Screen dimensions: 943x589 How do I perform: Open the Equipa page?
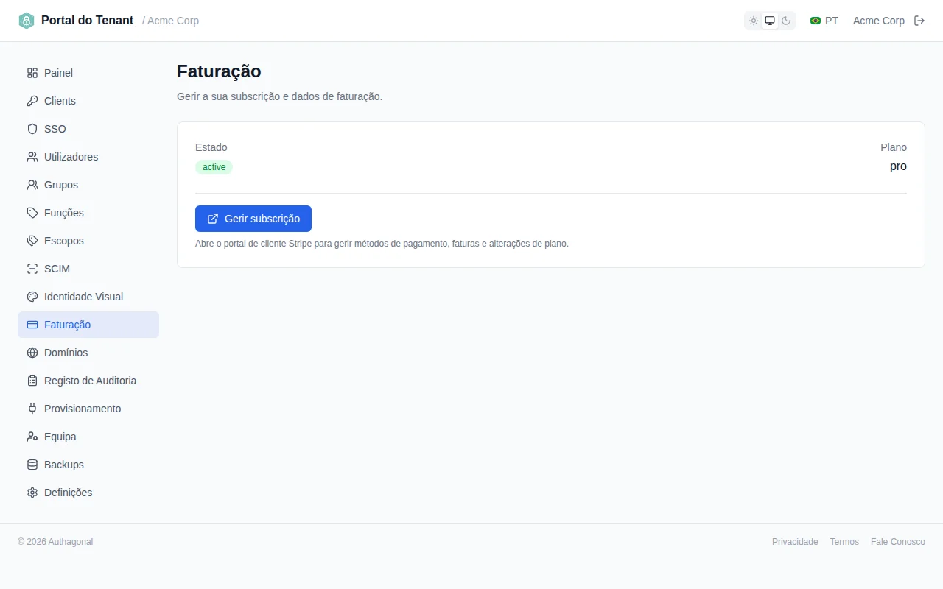click(x=88, y=437)
